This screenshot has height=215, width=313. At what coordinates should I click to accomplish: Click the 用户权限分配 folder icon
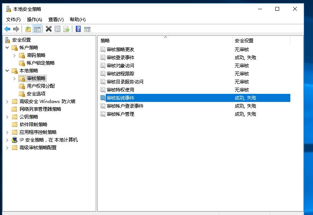(x=22, y=86)
